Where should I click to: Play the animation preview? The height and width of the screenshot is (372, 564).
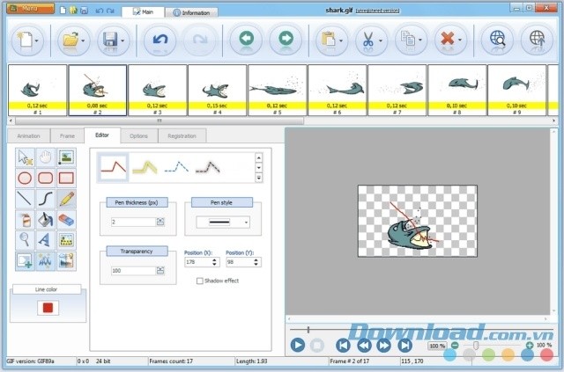[298, 345]
